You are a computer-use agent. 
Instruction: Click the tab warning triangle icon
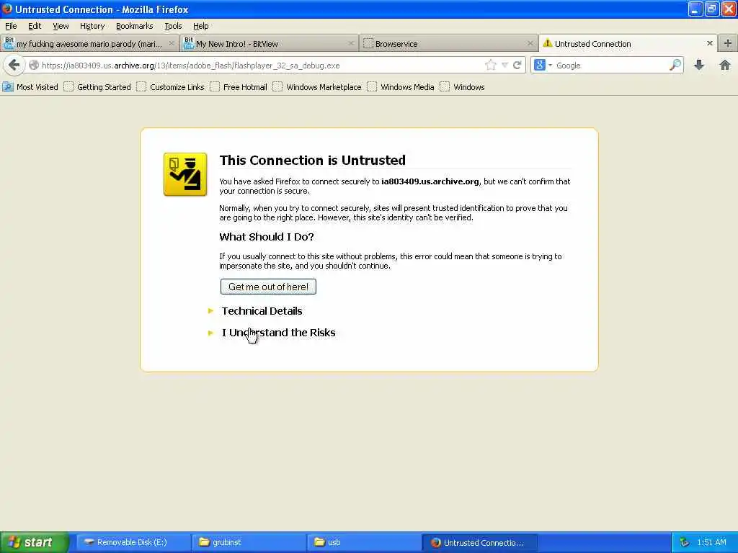coord(548,43)
